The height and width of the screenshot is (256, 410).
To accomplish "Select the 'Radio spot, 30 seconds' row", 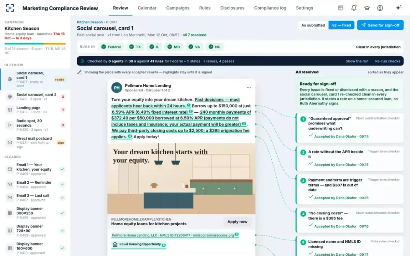I will (x=35, y=125).
